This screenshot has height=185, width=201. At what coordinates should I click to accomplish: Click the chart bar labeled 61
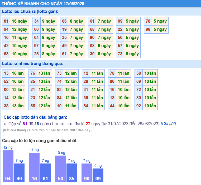point(46,173)
